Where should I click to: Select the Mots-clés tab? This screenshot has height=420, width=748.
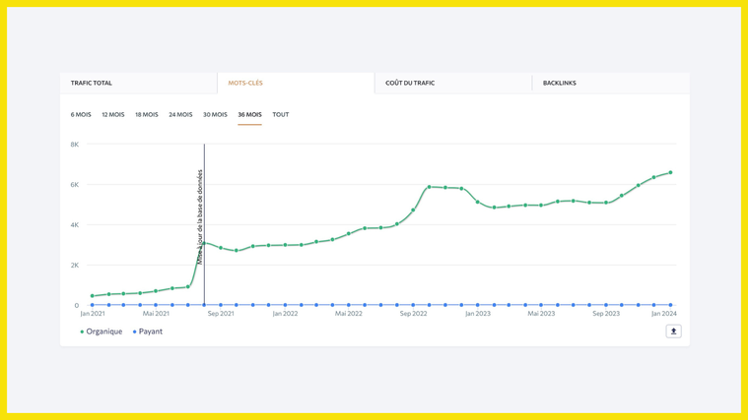pyautogui.click(x=245, y=84)
